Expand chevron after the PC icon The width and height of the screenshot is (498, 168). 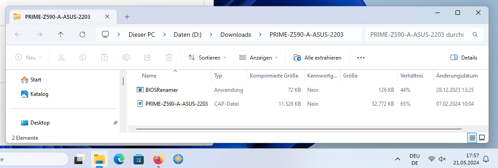point(119,34)
